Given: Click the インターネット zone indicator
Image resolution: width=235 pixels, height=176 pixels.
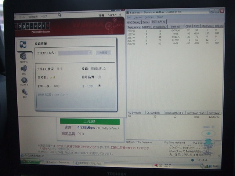Looking at the screenshot, I should 199,160.
